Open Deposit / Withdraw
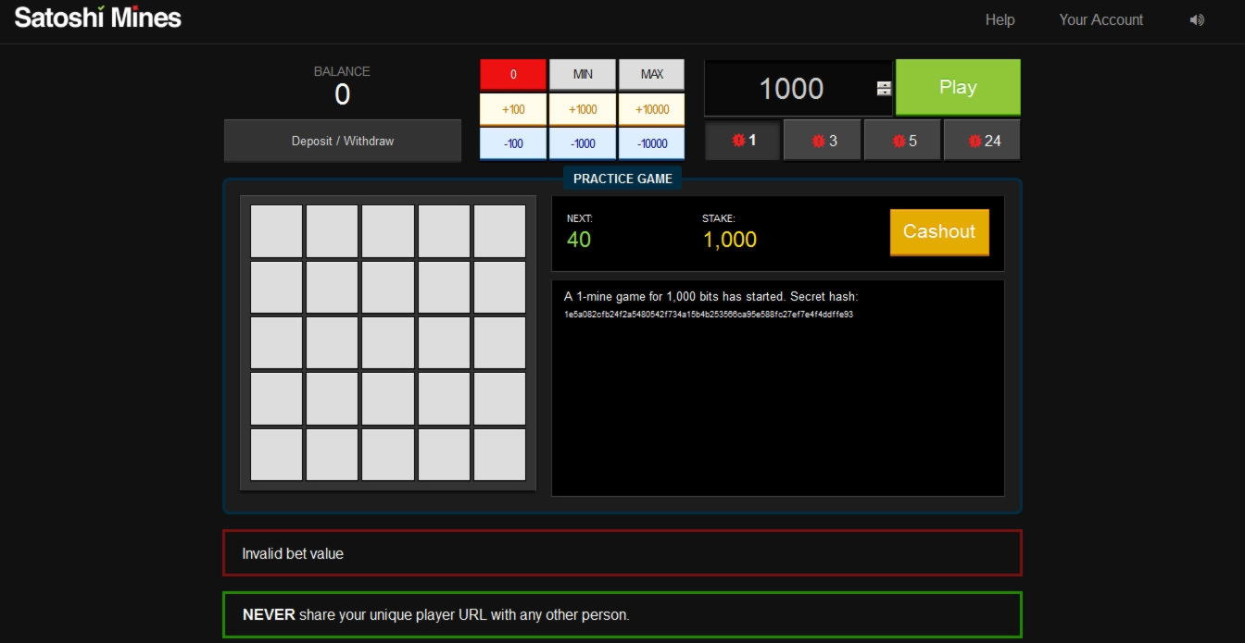The height and width of the screenshot is (643, 1245). tap(343, 141)
